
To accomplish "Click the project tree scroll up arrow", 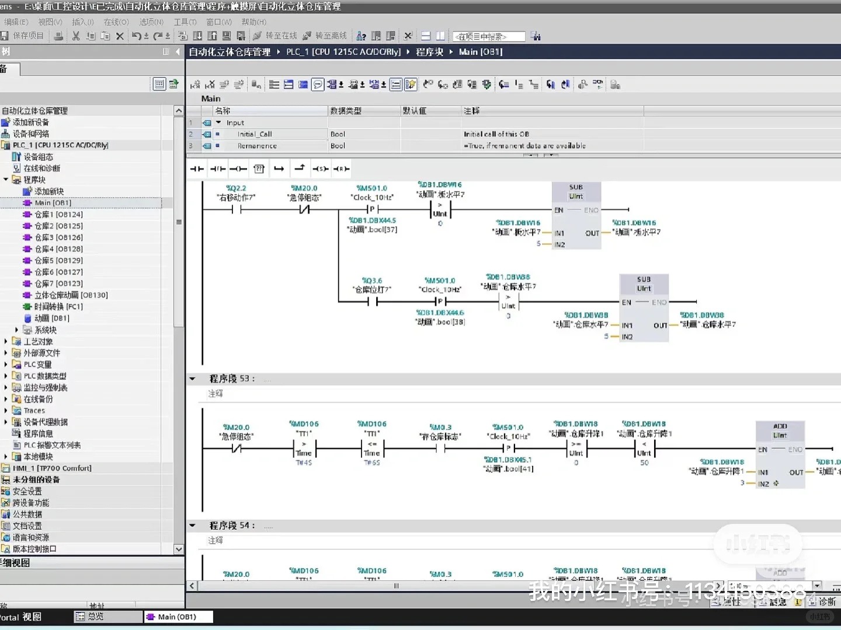I will pyautogui.click(x=179, y=111).
